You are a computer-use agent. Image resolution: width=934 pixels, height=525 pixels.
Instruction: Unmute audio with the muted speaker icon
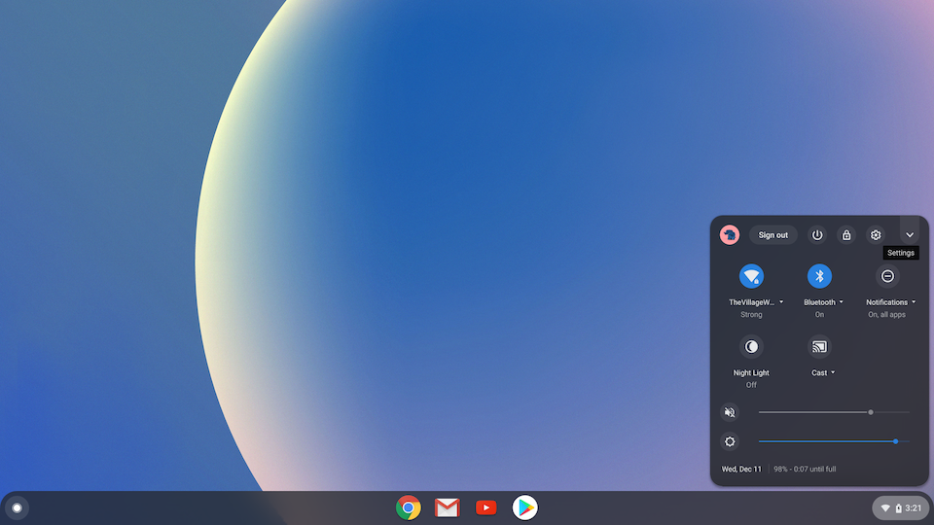(x=729, y=412)
